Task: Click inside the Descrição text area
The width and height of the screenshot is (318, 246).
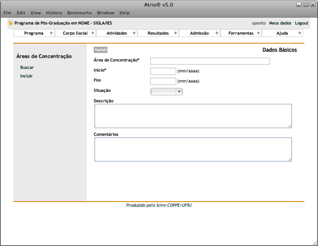Action: (193, 116)
